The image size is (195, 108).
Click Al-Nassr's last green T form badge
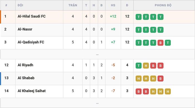[x=160, y=30]
